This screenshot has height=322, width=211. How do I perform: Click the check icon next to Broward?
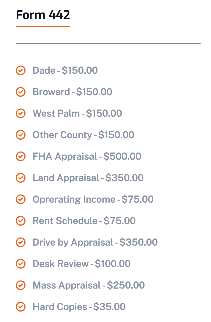21,92
